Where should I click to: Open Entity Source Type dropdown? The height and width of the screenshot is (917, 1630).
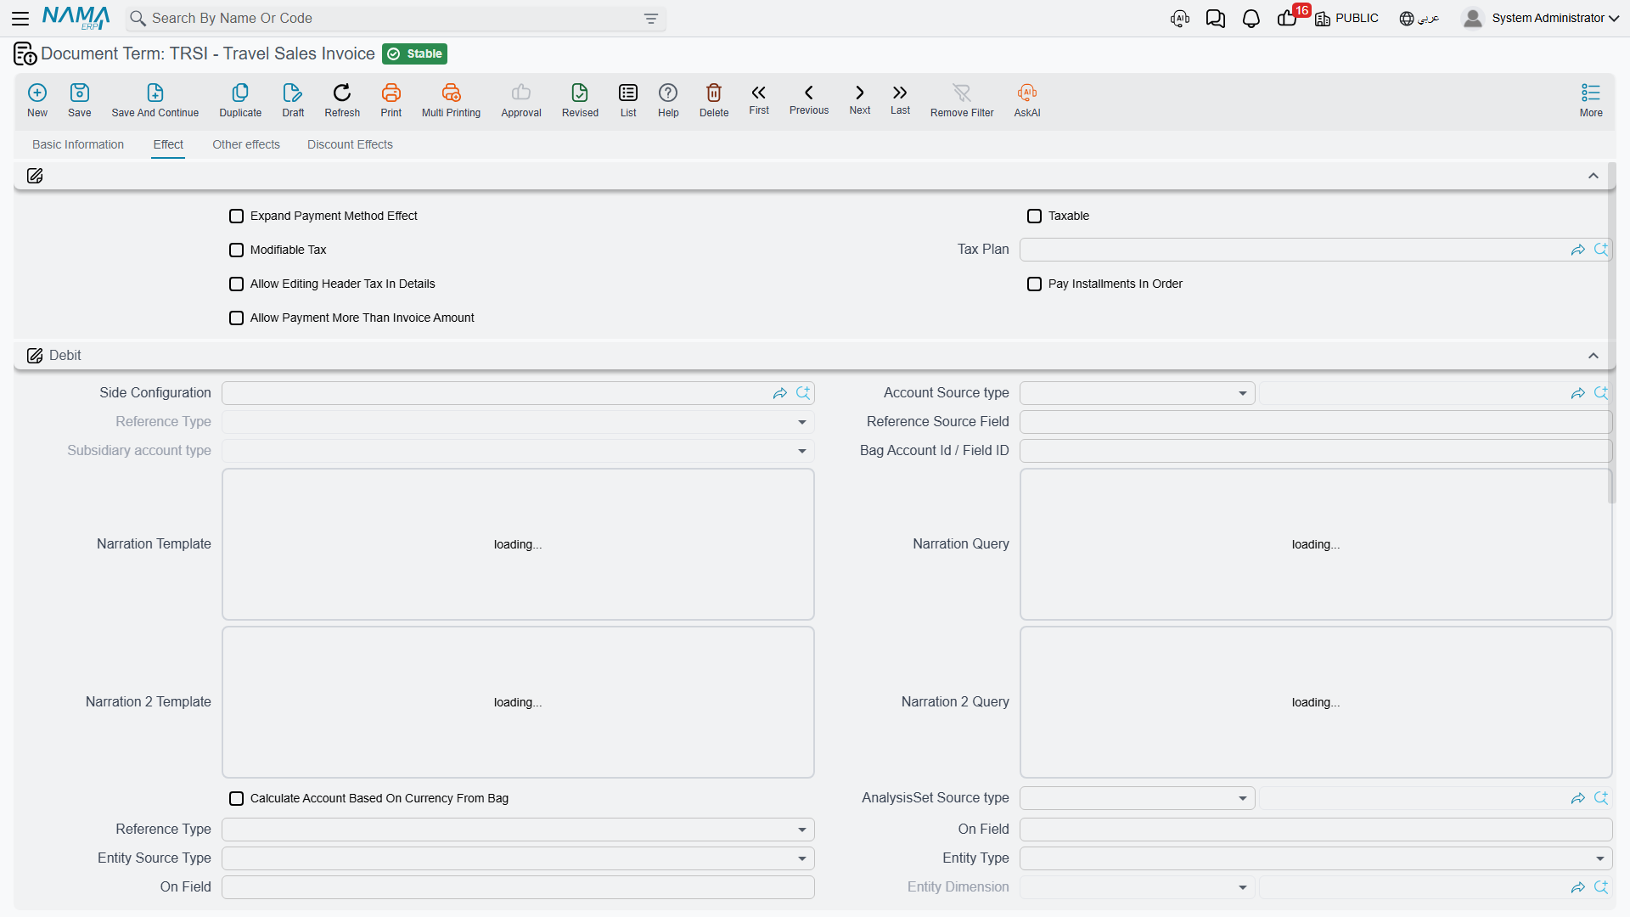[x=518, y=858]
